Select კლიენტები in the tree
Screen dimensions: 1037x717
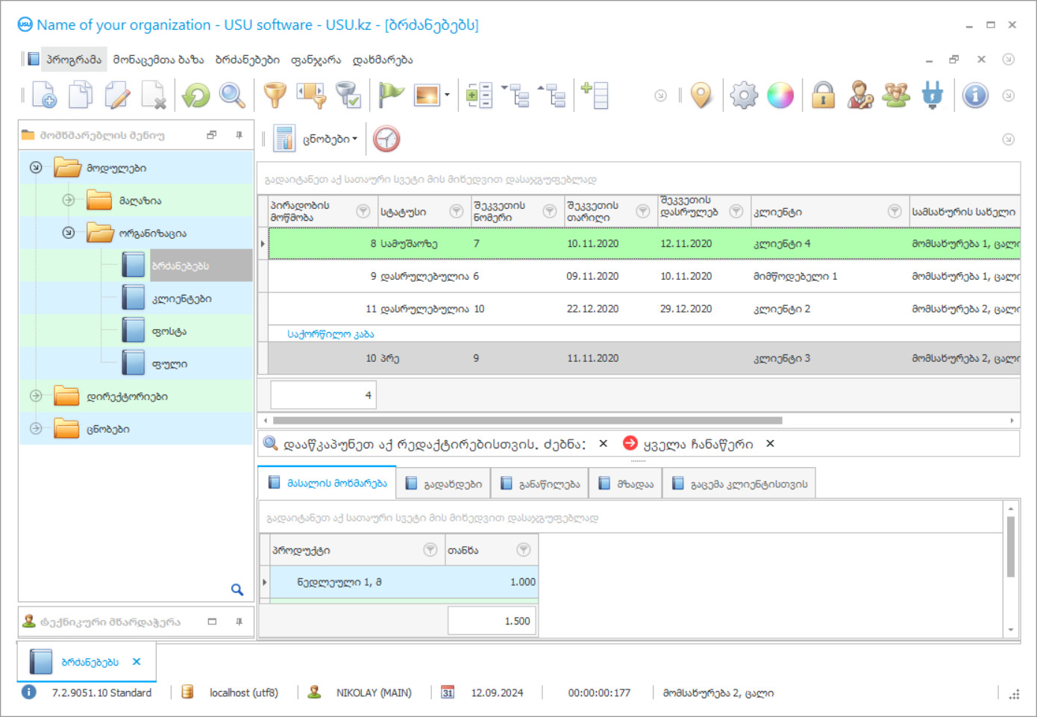tap(181, 298)
